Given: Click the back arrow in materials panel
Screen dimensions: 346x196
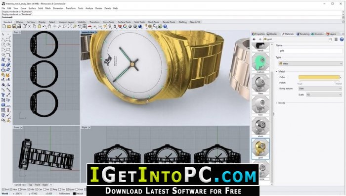Looking at the screenshot, I should (x=254, y=39).
